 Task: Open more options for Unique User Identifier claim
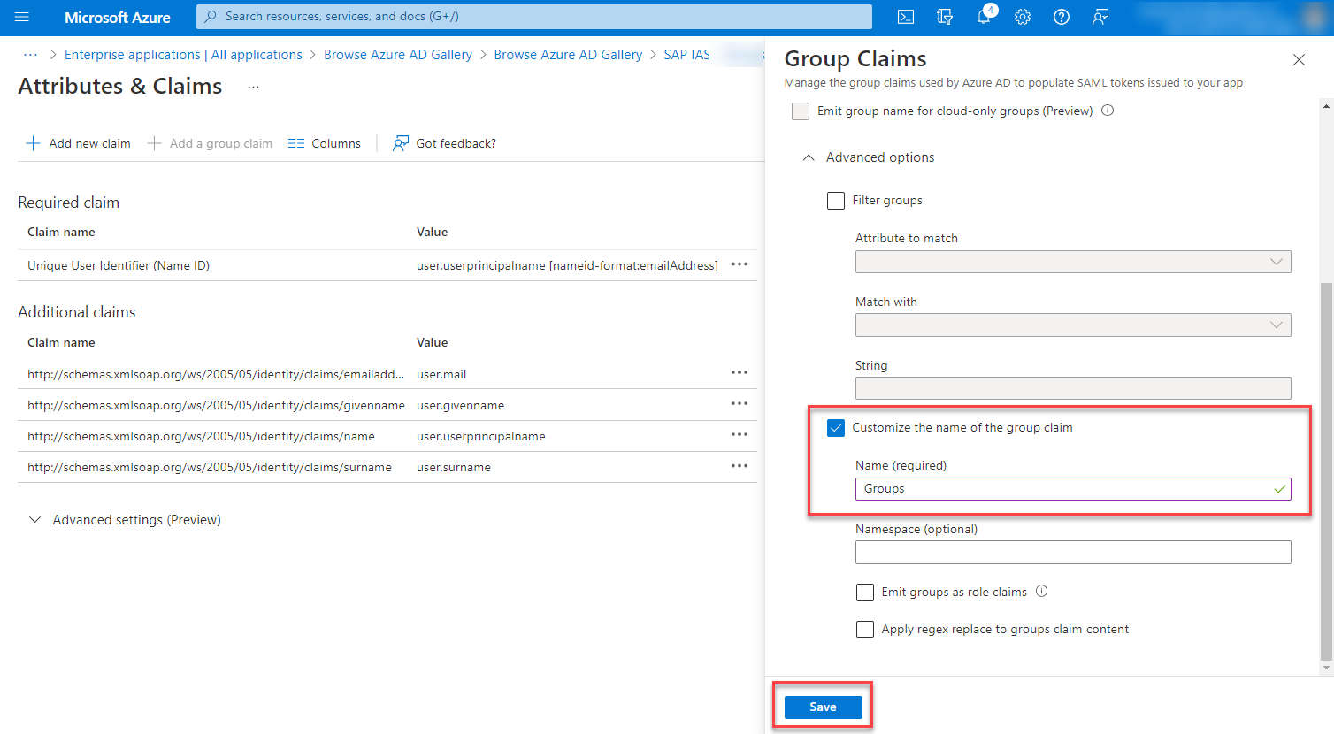coord(740,264)
